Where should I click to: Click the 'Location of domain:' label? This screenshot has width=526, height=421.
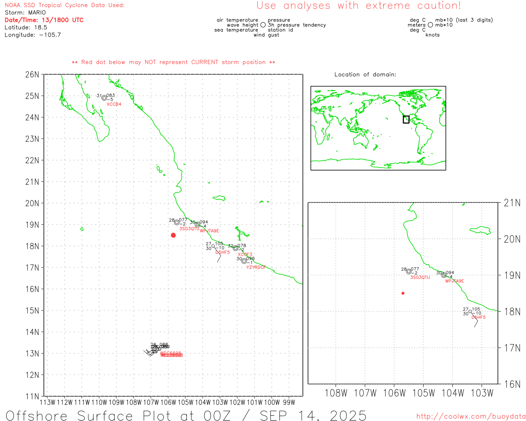(365, 74)
